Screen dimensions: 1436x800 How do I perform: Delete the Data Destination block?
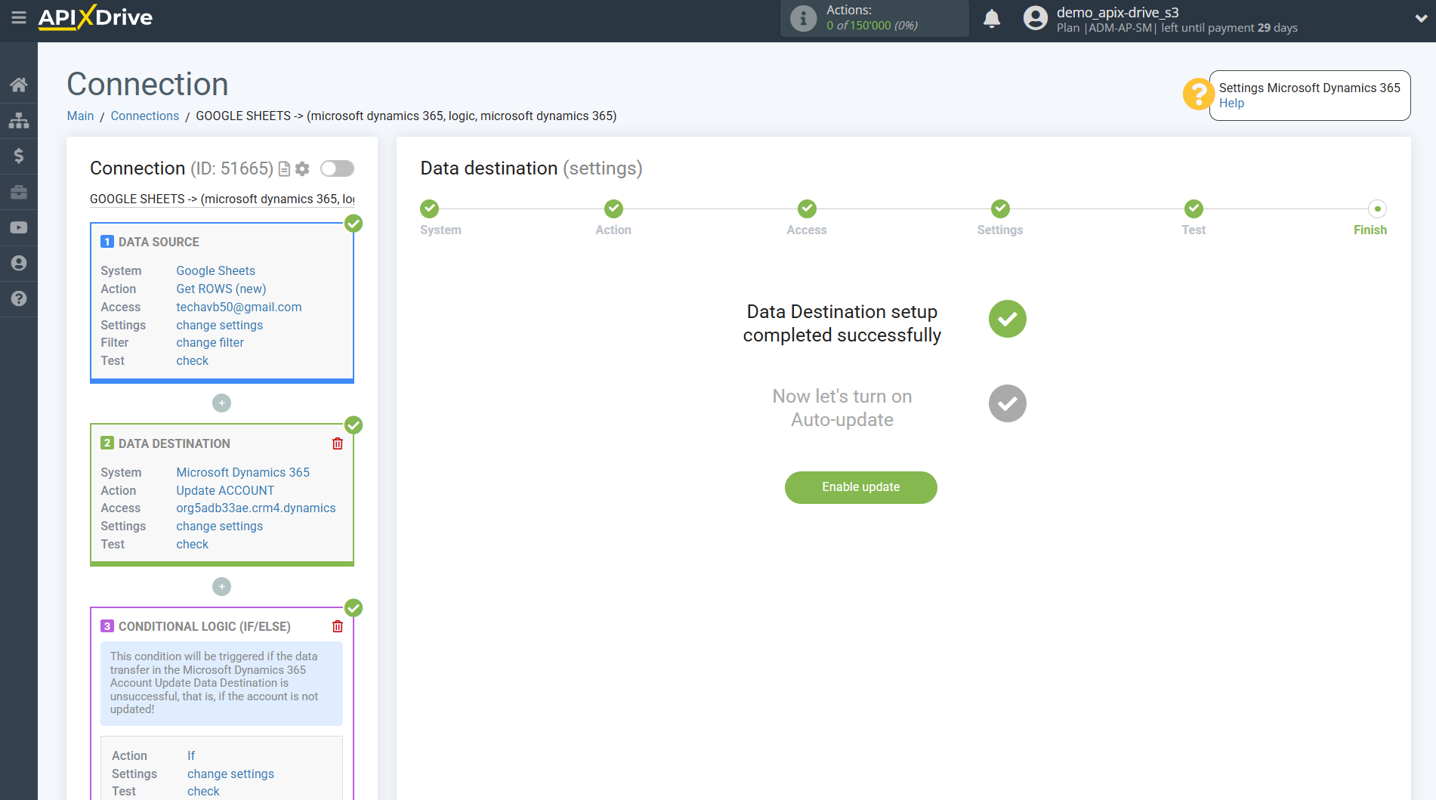[338, 443]
